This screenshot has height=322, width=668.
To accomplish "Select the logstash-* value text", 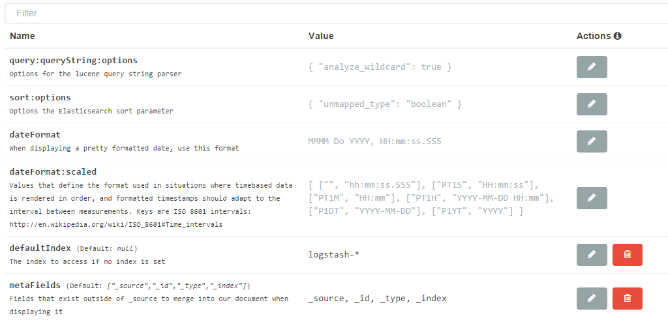I will click(335, 255).
